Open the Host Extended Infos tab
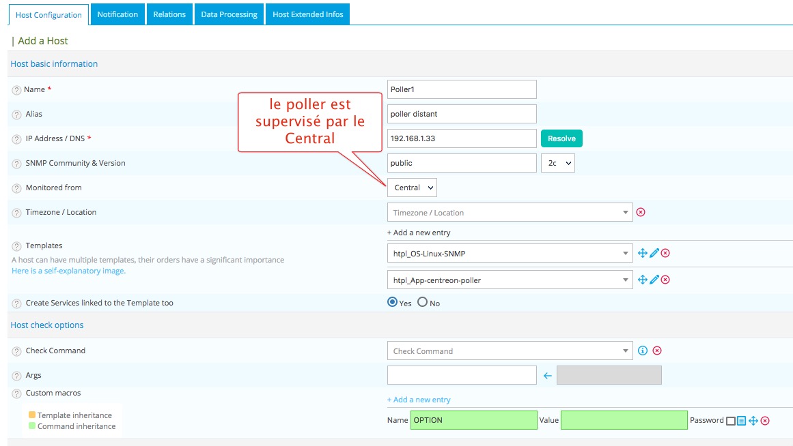The image size is (793, 446). 307,14
